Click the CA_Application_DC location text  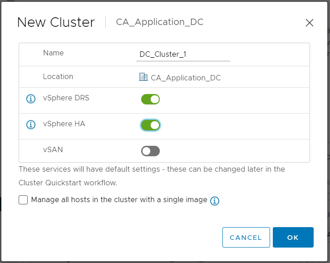186,78
